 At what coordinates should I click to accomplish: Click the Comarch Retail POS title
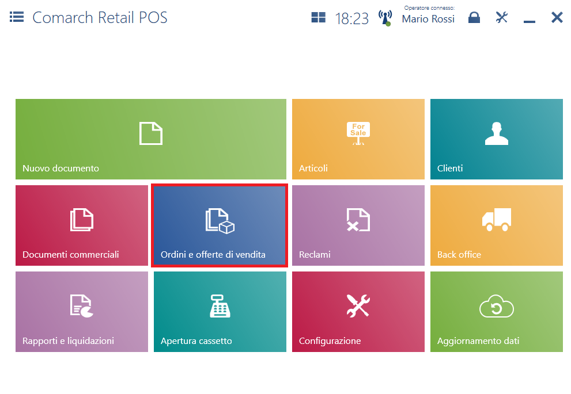100,17
